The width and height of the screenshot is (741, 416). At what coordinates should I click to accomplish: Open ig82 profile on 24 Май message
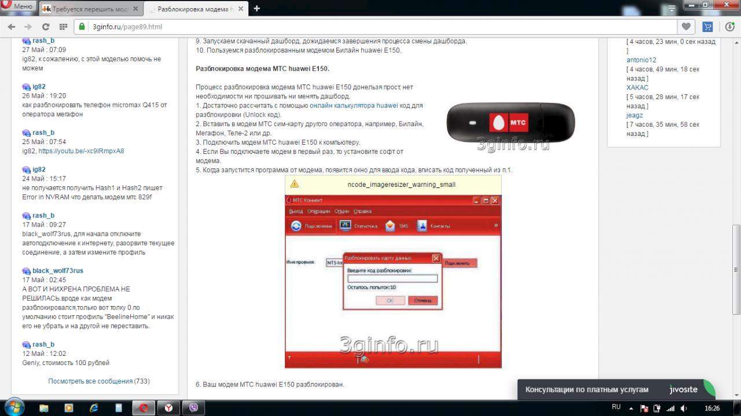[39, 170]
